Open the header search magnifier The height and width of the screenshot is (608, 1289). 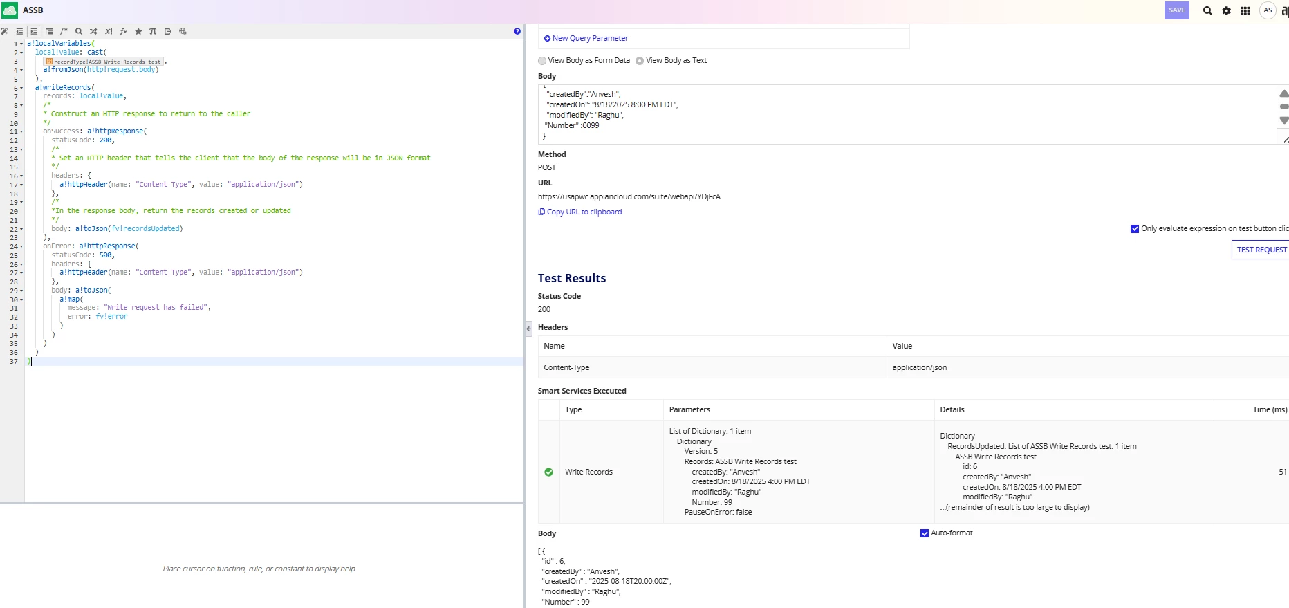click(1207, 10)
